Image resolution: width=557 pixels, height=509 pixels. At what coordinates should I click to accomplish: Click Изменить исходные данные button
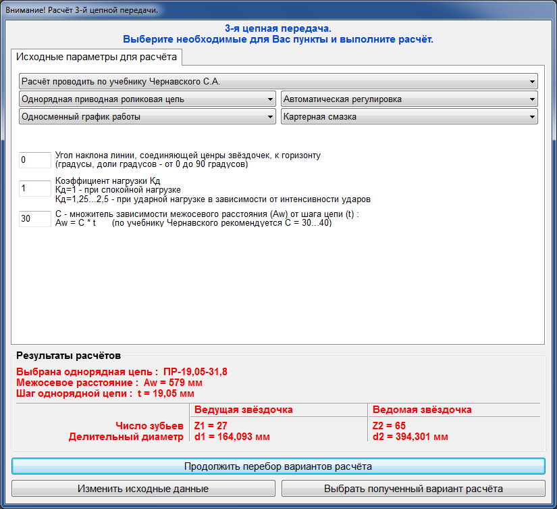(x=143, y=488)
